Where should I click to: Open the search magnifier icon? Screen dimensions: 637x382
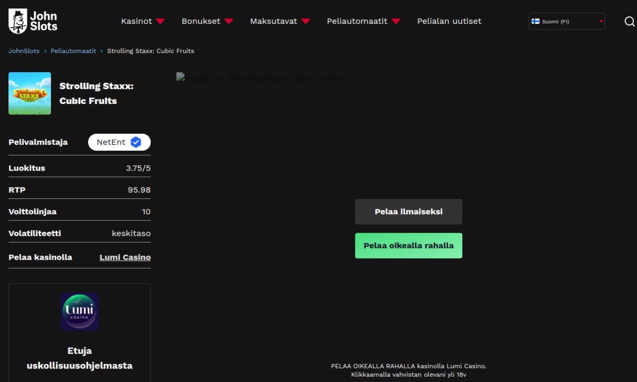630,21
